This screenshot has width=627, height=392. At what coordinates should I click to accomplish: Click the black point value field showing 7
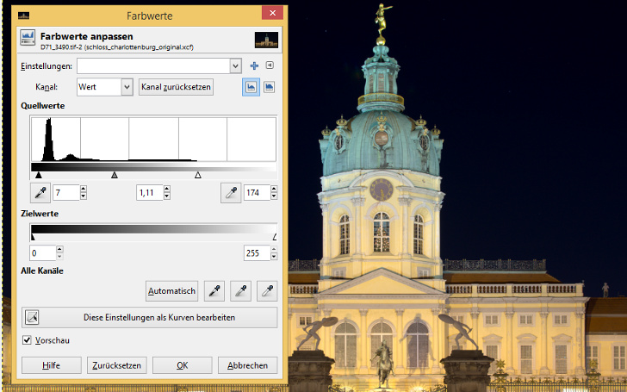(x=66, y=193)
